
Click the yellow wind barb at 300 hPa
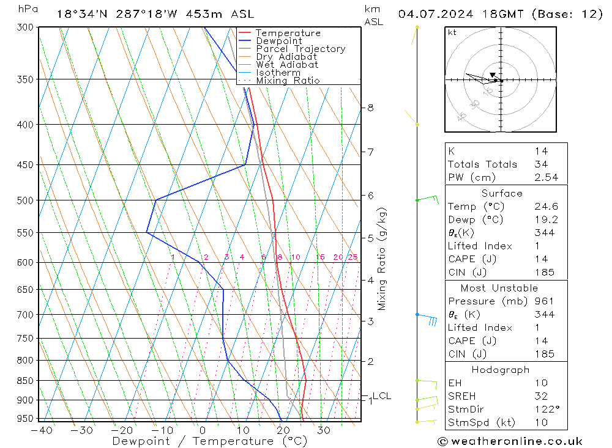point(414,35)
